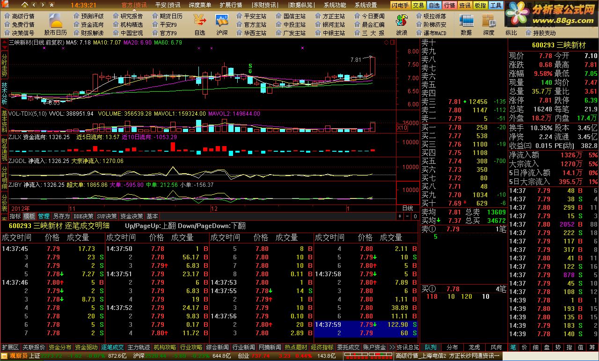Select the 模板 chart tab
Image resolution: width=599 pixels, height=361 pixels.
coord(29,216)
